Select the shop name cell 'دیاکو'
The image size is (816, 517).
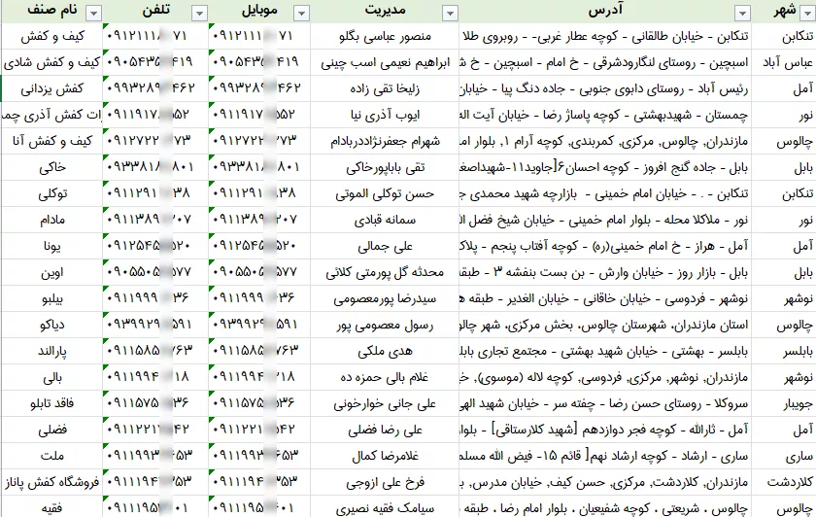[x=52, y=326]
